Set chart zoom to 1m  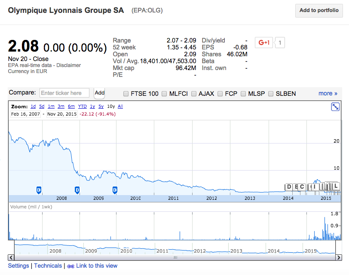tap(51, 107)
